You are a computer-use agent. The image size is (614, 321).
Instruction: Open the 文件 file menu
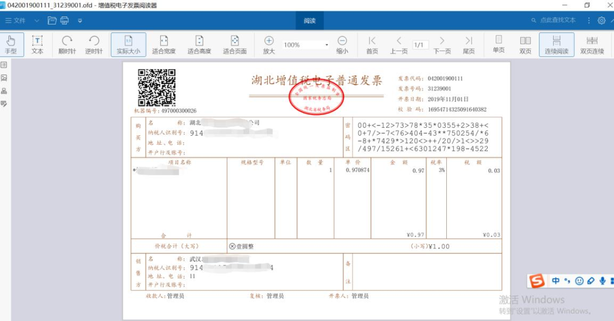pyautogui.click(x=15, y=20)
